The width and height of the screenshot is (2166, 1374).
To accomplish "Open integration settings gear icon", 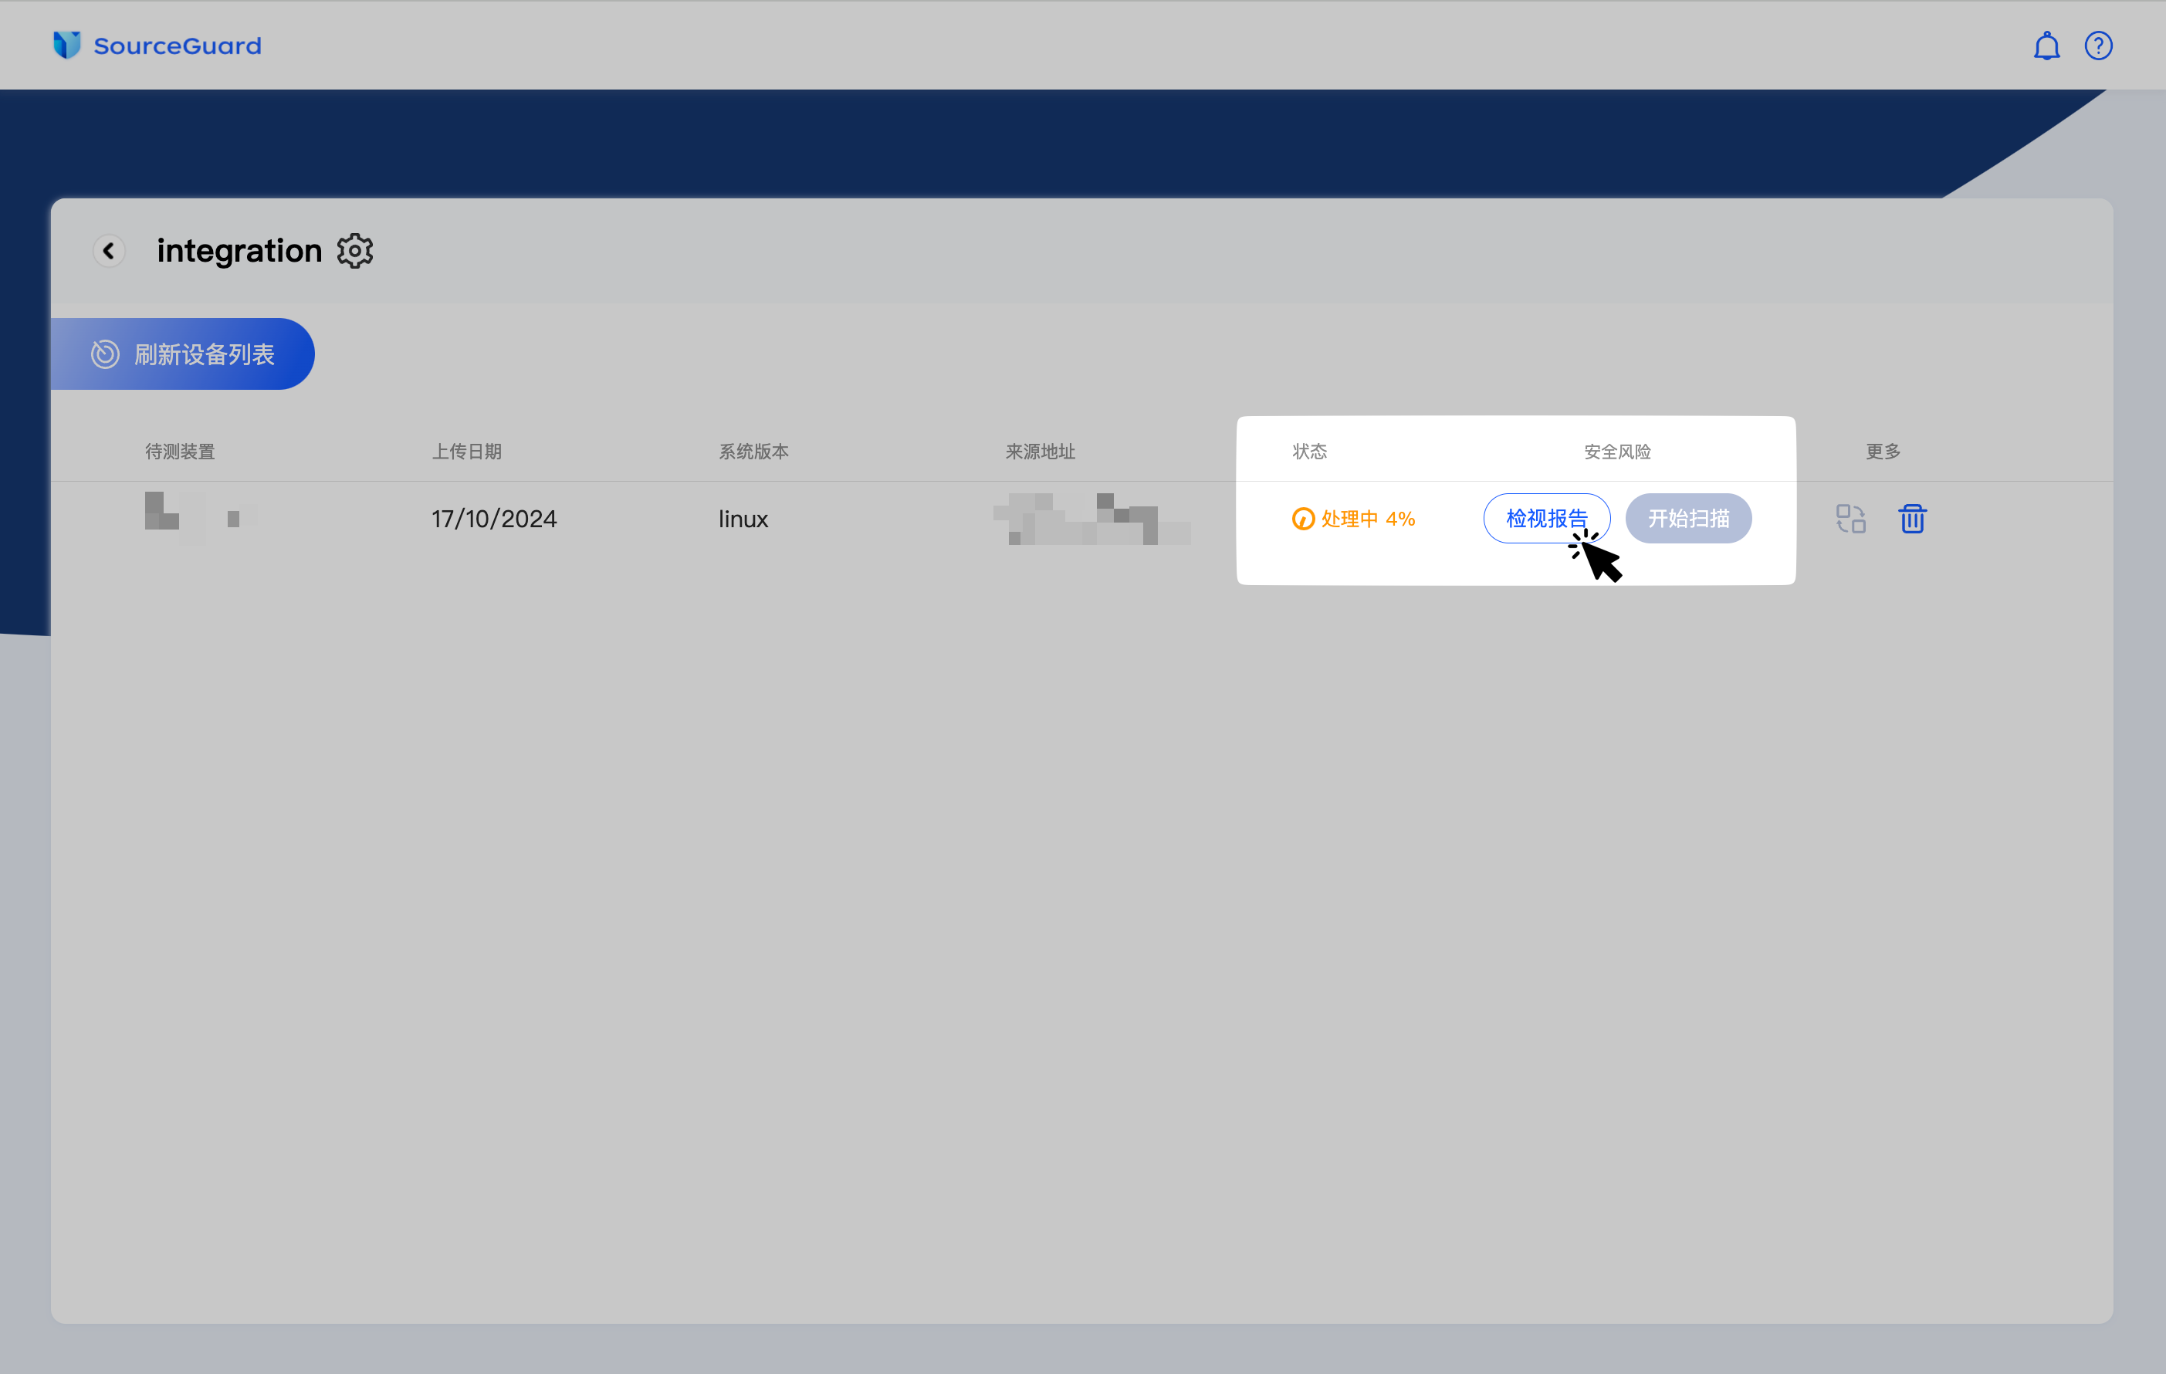I will [x=355, y=251].
